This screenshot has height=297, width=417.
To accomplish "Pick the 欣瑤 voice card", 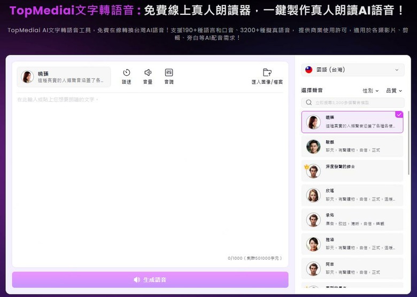I will 352,195.
